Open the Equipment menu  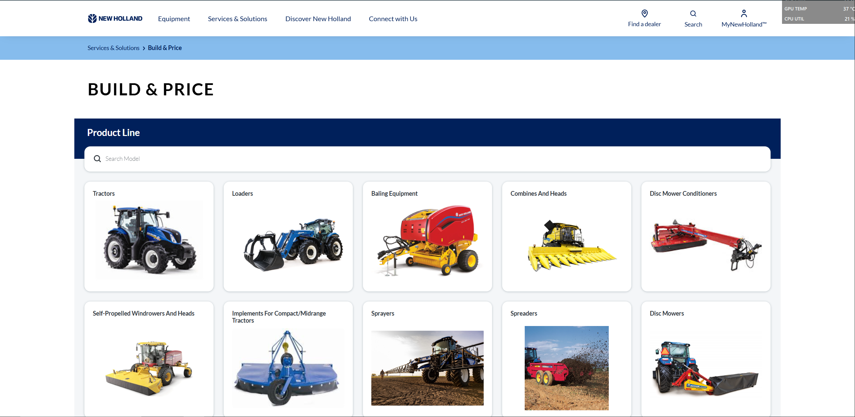pyautogui.click(x=174, y=19)
